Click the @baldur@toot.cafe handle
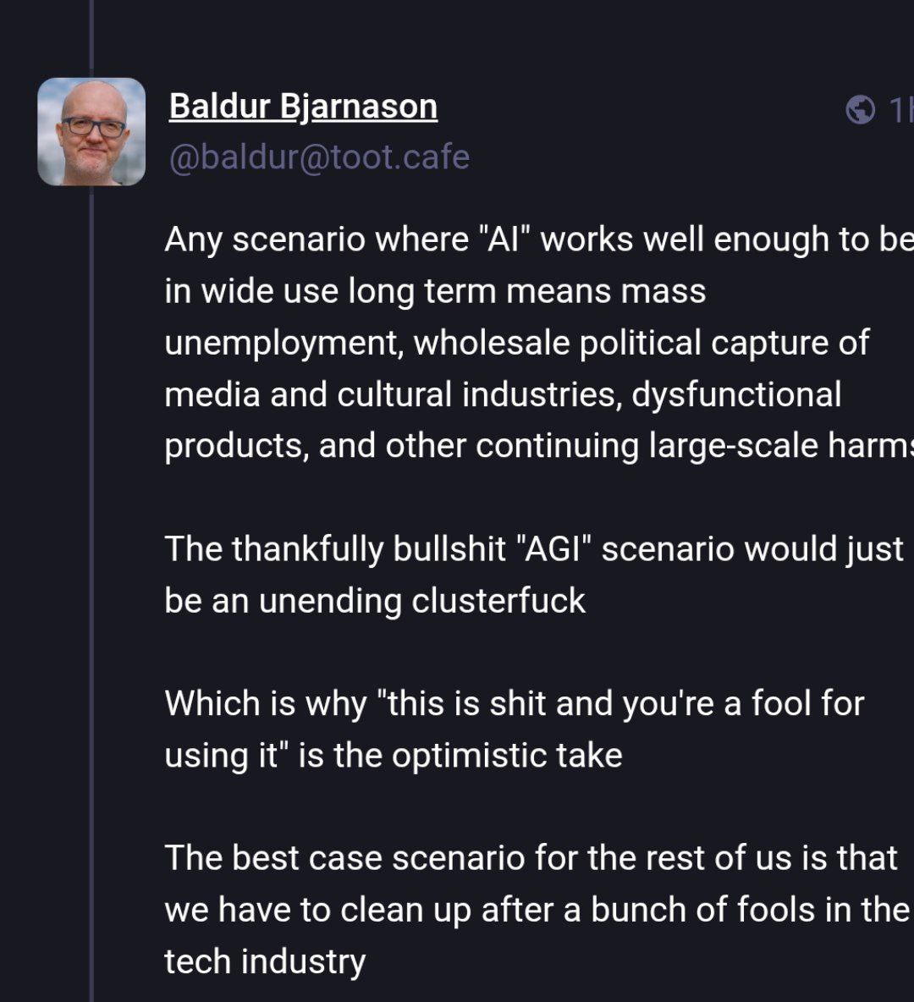Image resolution: width=914 pixels, height=1002 pixels. click(319, 157)
